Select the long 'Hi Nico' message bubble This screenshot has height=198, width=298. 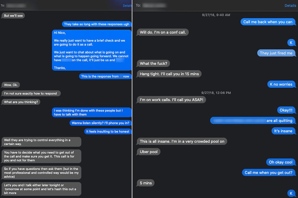click(x=92, y=50)
